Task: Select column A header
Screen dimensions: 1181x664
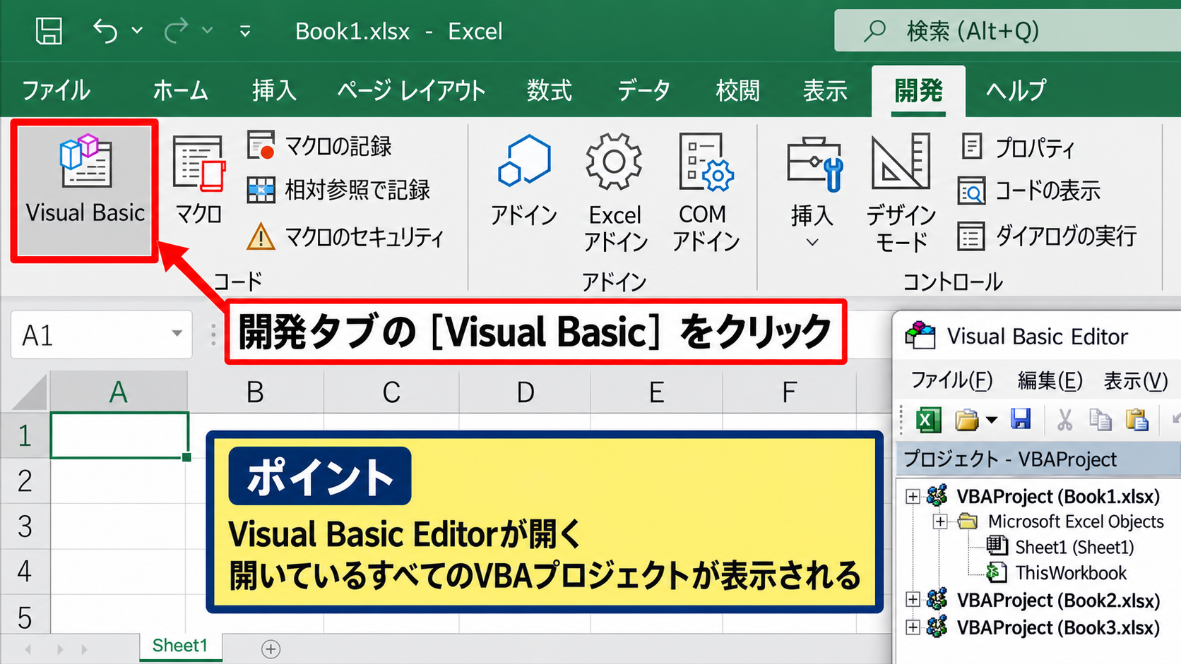Action: click(118, 392)
